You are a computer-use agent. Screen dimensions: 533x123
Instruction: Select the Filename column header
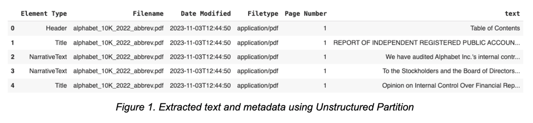[x=148, y=14]
